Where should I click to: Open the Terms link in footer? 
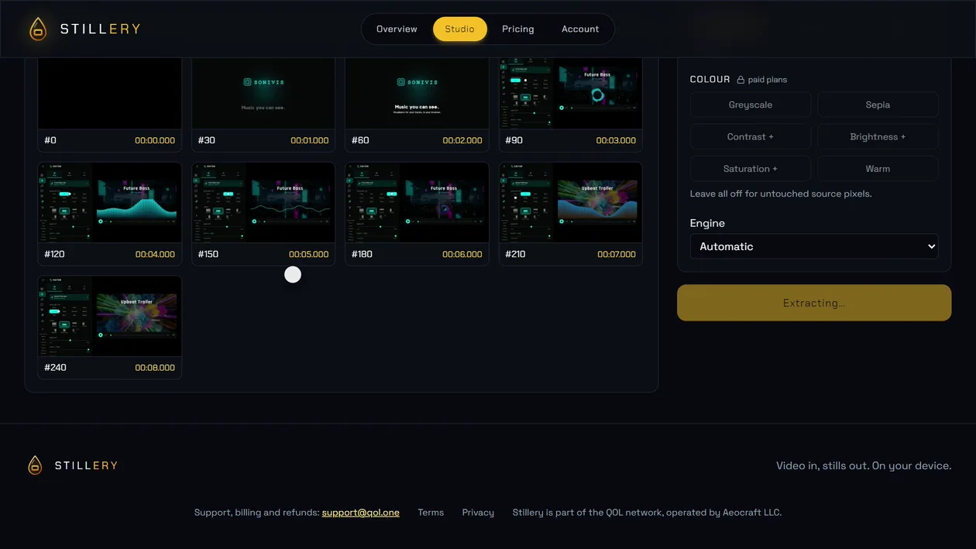coord(431,513)
